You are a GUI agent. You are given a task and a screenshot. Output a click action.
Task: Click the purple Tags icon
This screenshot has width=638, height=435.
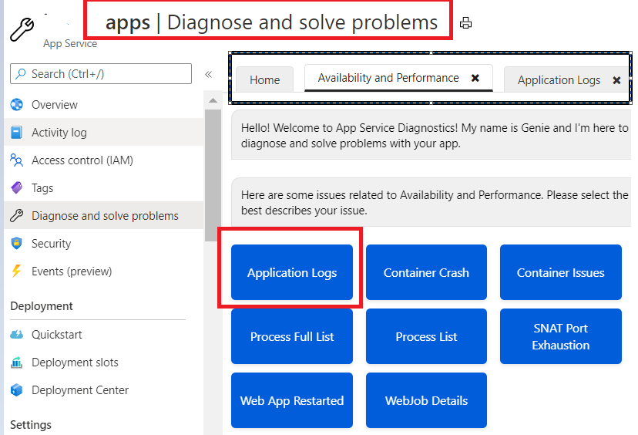(17, 187)
